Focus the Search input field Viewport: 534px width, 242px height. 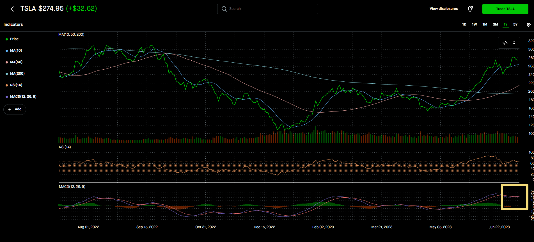click(x=268, y=9)
